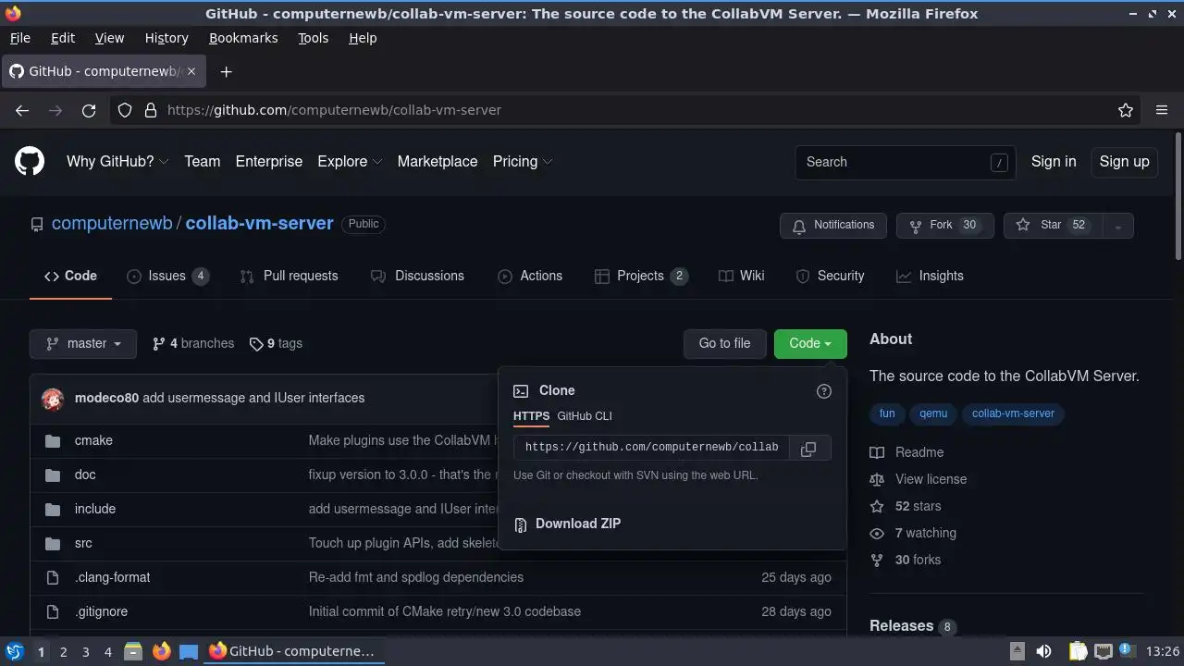
Task: Open the Projects tab
Action: click(641, 277)
